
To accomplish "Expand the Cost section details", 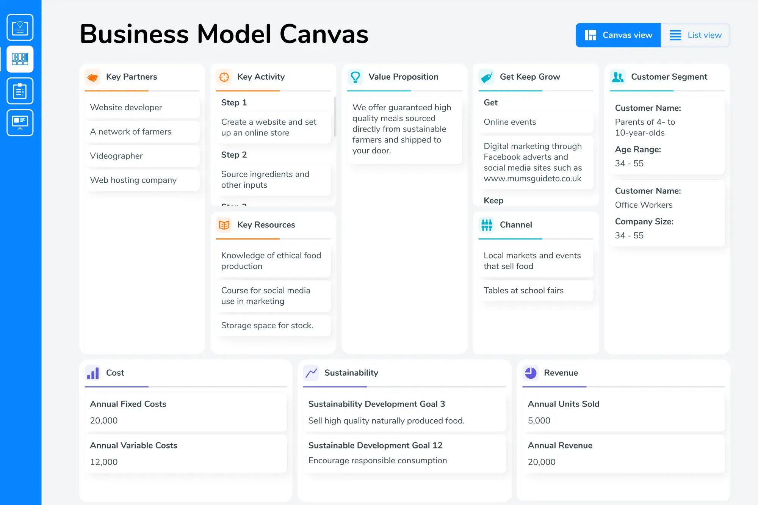I will [x=116, y=373].
